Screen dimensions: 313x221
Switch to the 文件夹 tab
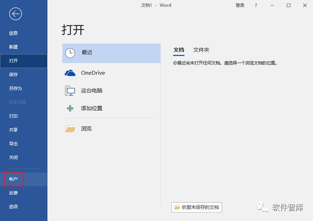(201, 50)
